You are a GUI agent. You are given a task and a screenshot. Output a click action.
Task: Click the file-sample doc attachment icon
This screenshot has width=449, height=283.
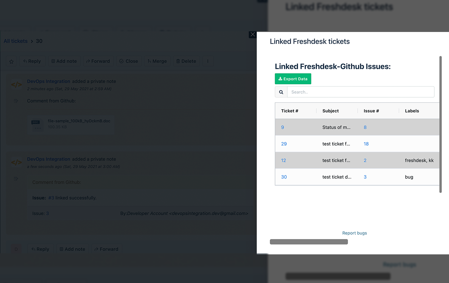tap(37, 124)
